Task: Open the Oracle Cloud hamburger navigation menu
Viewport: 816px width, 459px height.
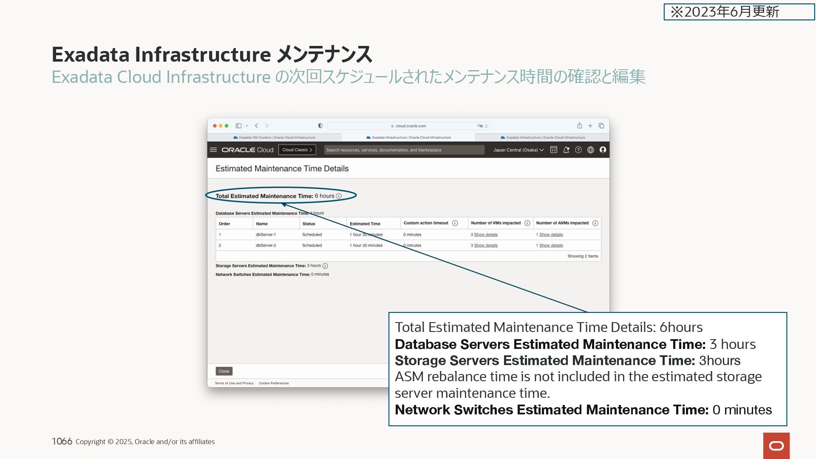Action: pyautogui.click(x=213, y=150)
